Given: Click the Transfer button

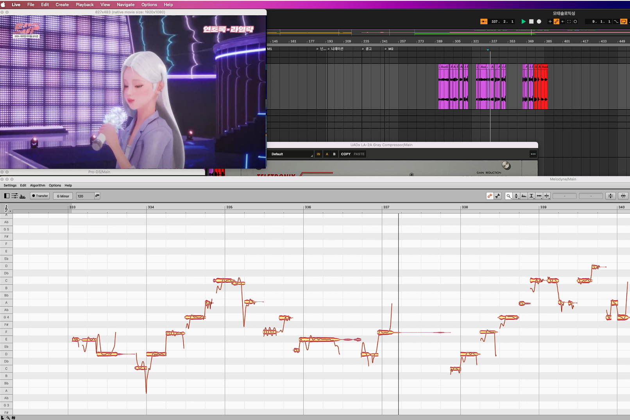Looking at the screenshot, I should click(40, 196).
